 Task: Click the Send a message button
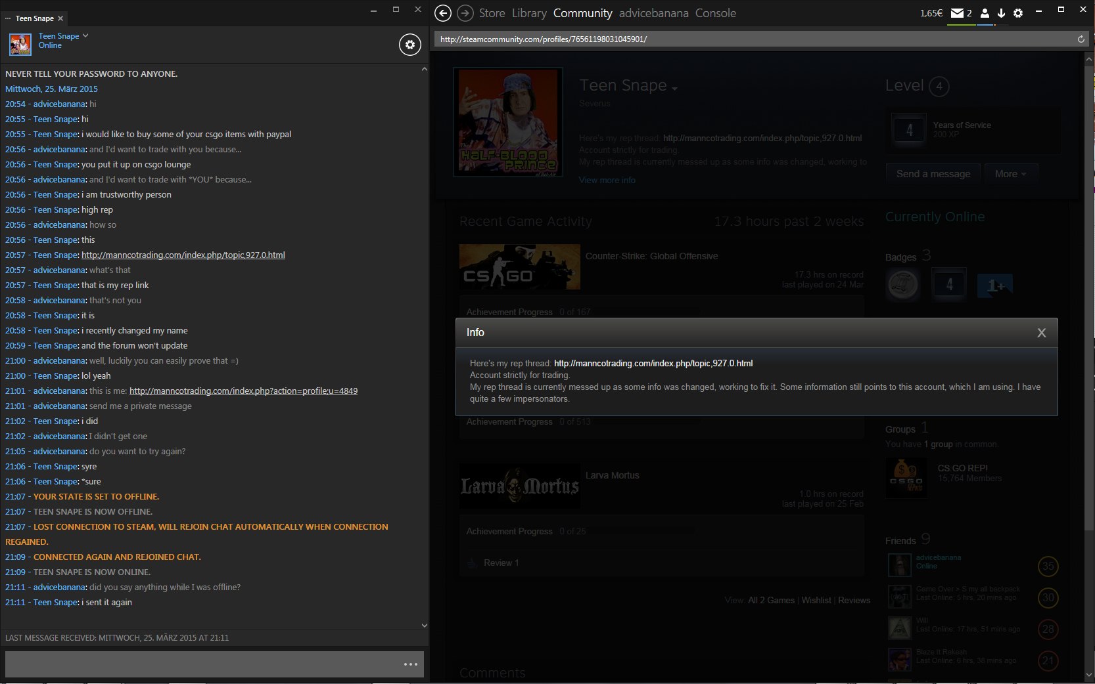coord(933,174)
